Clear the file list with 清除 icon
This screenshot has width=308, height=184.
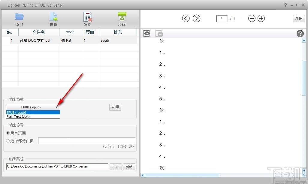pyautogui.click(x=88, y=17)
